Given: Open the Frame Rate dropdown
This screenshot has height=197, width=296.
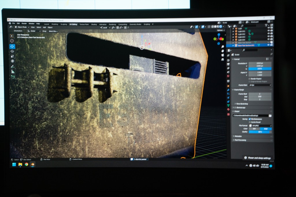Looking at the screenshot, I should (260, 85).
